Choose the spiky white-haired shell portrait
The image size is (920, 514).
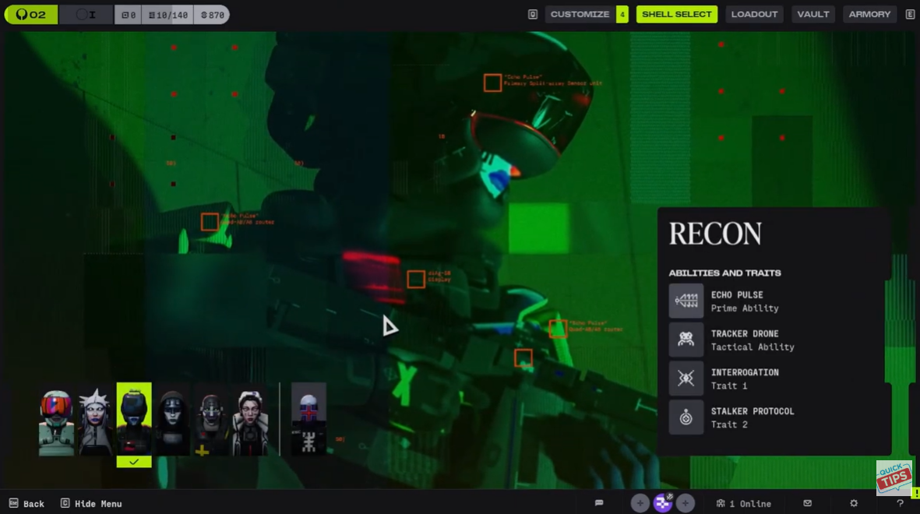95,421
